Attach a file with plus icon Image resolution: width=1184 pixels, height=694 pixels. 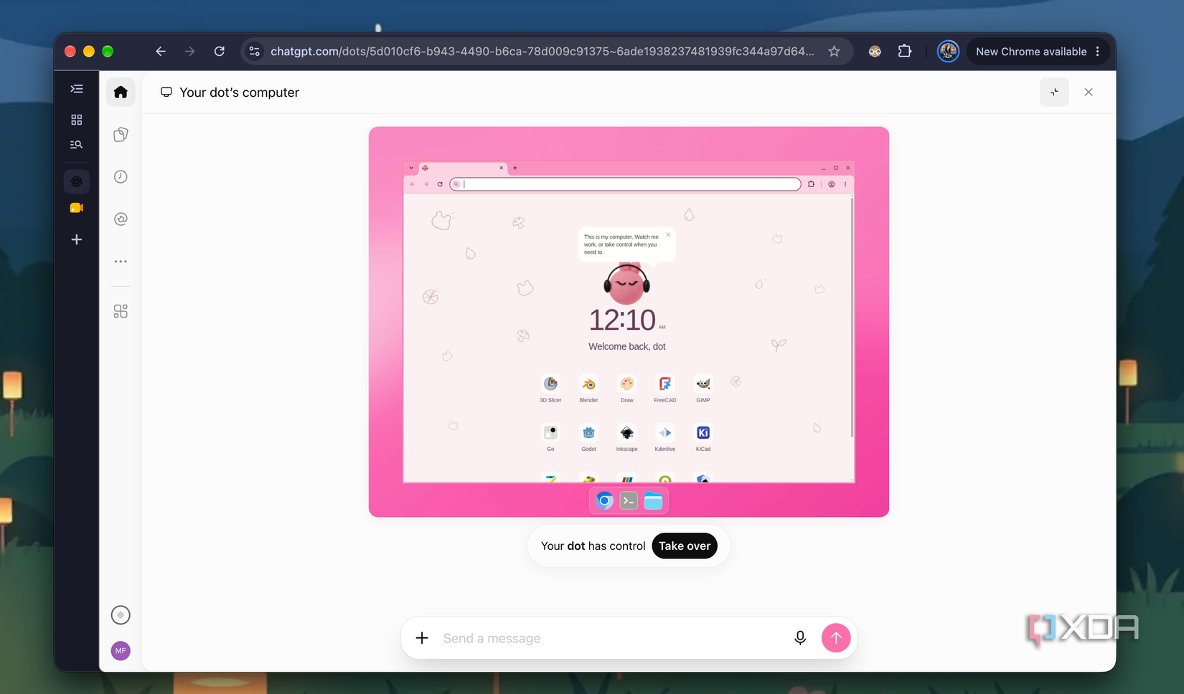click(422, 638)
